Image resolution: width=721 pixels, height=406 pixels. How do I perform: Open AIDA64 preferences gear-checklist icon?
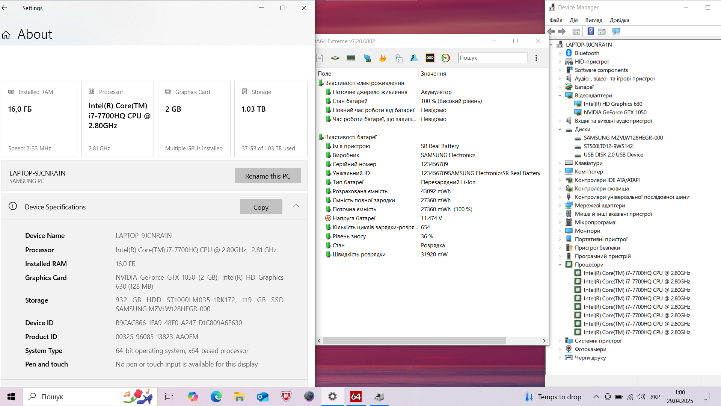(399, 58)
